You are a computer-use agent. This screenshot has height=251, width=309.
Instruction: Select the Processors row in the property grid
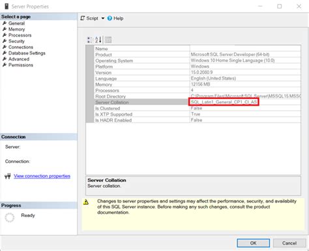click(x=198, y=90)
